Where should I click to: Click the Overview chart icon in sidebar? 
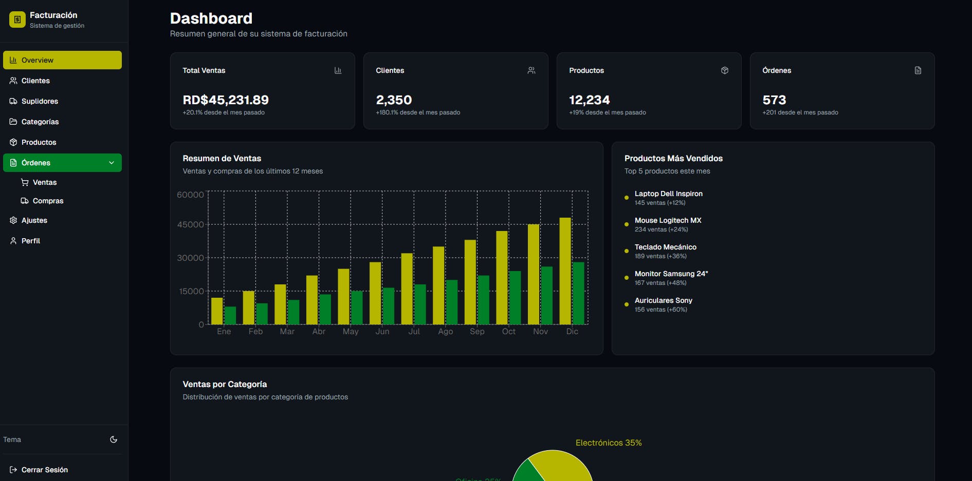pyautogui.click(x=13, y=60)
